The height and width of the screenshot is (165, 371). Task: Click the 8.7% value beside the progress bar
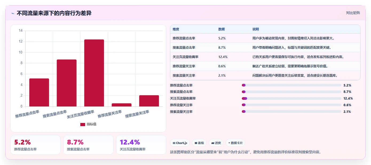pyautogui.click(x=347, y=92)
